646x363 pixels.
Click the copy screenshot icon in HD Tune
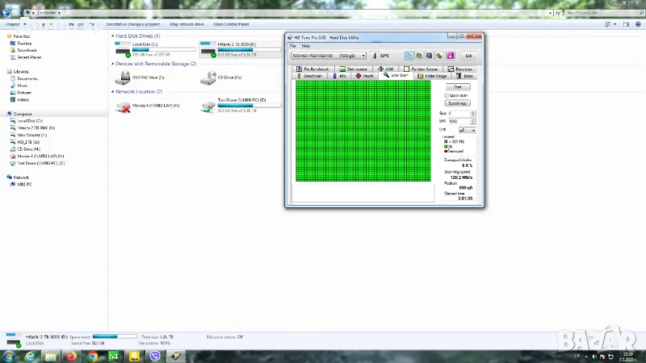tap(419, 56)
